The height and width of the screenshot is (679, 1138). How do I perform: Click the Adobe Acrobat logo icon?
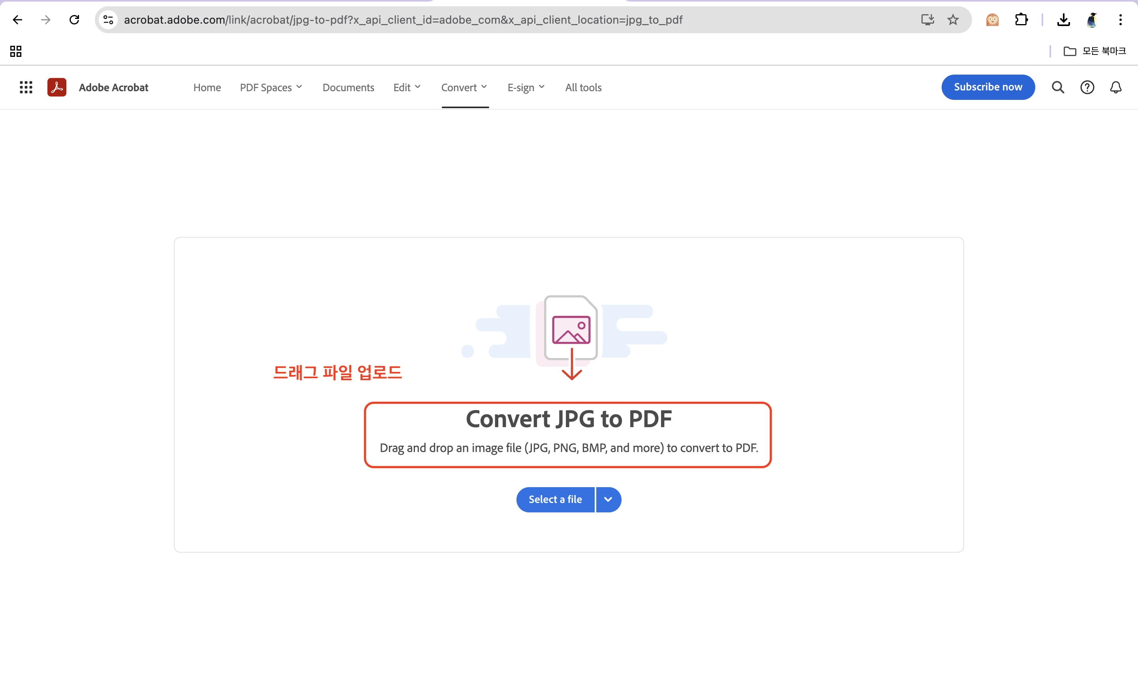point(57,87)
